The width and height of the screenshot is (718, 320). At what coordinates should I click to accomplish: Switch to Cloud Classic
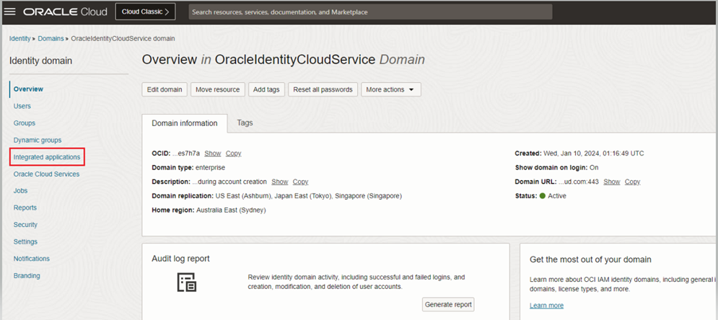[145, 12]
